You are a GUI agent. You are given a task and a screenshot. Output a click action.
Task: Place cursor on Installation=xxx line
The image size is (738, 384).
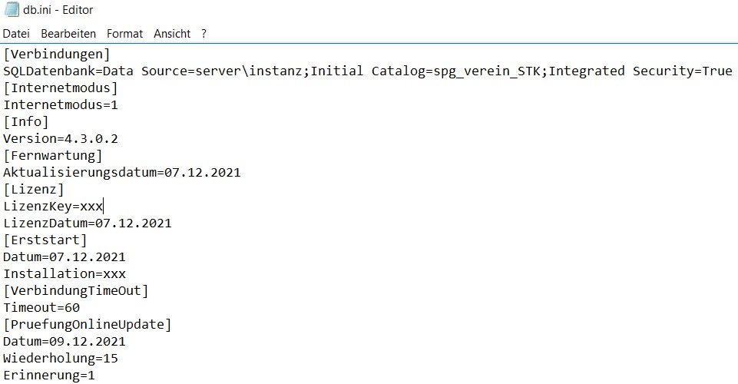click(x=65, y=274)
